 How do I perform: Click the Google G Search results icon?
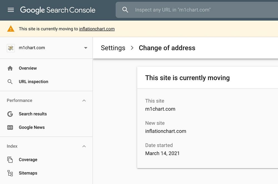pos(10,114)
